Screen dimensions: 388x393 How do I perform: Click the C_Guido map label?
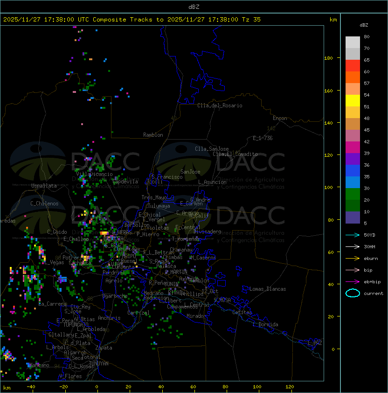[57, 232]
